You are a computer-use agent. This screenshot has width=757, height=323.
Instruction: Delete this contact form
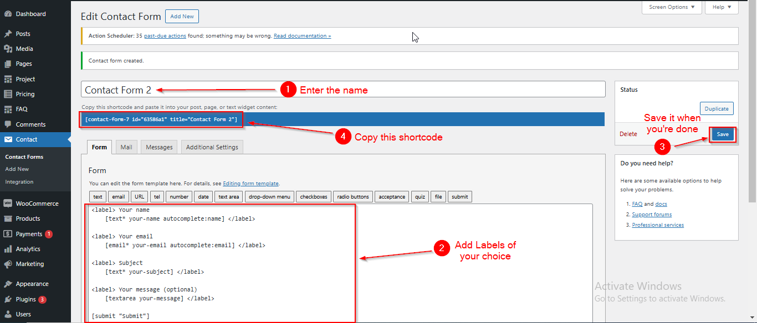[628, 134]
